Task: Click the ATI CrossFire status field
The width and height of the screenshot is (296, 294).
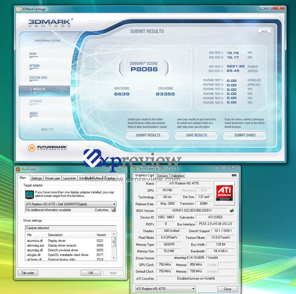Action: click(x=195, y=278)
